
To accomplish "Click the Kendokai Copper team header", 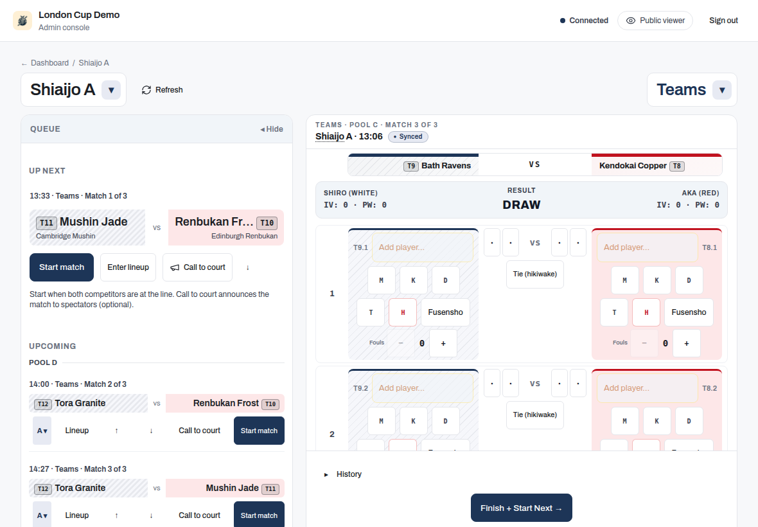I will pyautogui.click(x=657, y=165).
